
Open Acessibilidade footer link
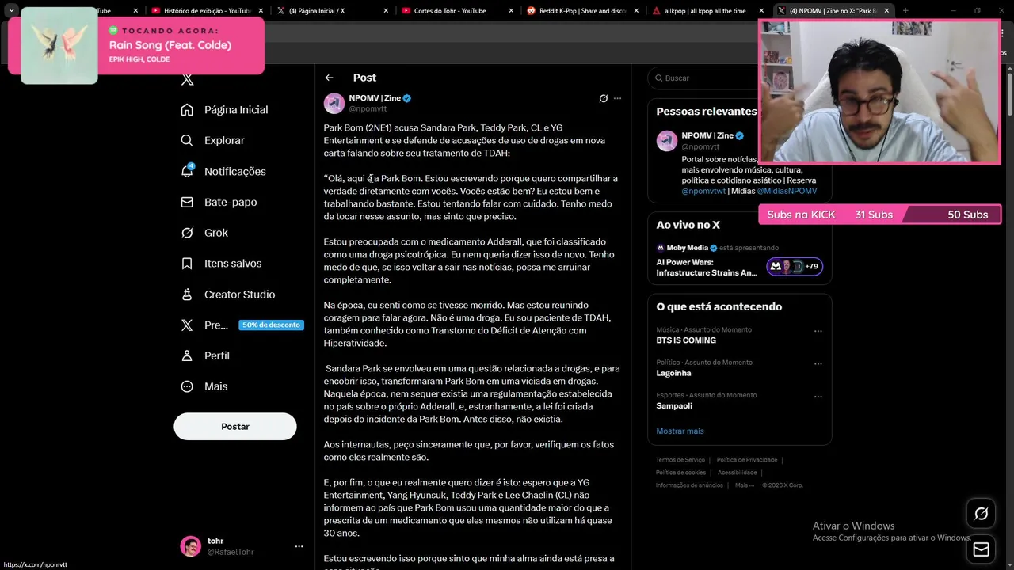[x=738, y=473]
